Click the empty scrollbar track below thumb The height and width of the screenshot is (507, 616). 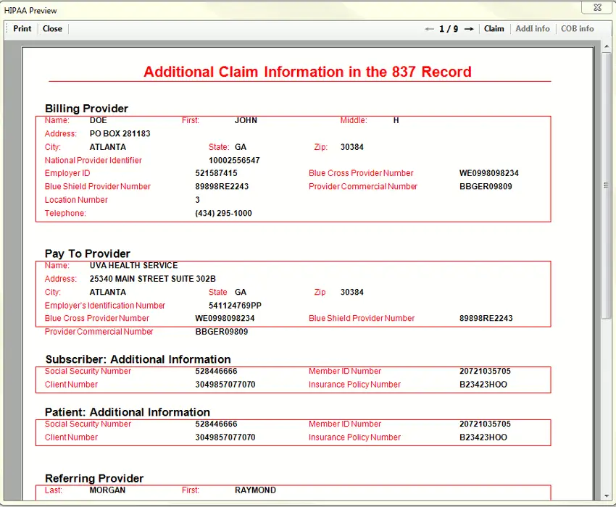click(x=607, y=404)
